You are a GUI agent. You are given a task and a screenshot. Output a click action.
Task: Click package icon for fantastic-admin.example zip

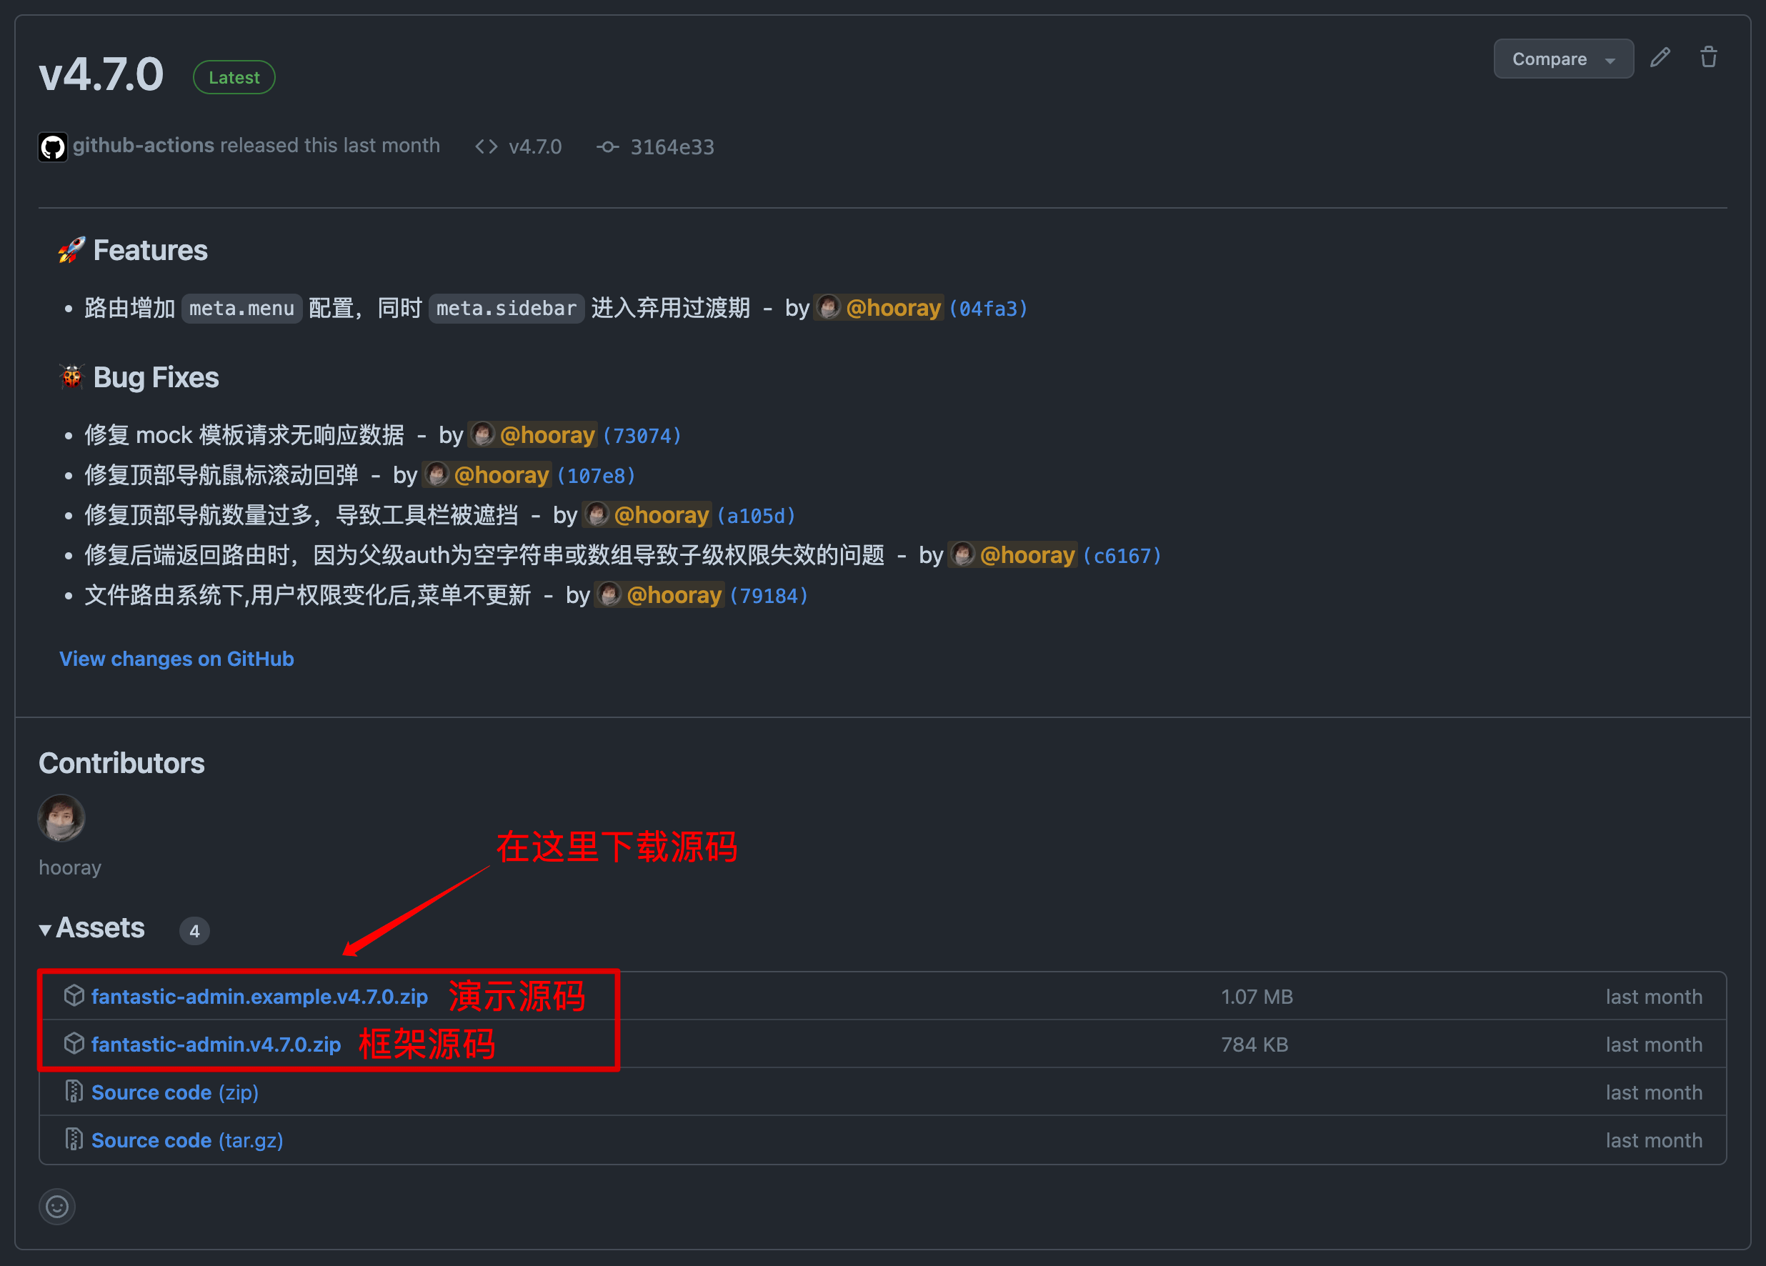tap(74, 996)
